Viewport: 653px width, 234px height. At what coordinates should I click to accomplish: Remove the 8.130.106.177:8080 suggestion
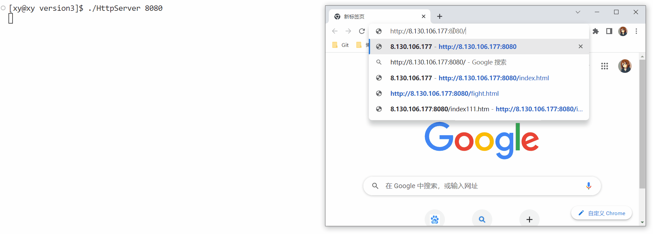581,47
